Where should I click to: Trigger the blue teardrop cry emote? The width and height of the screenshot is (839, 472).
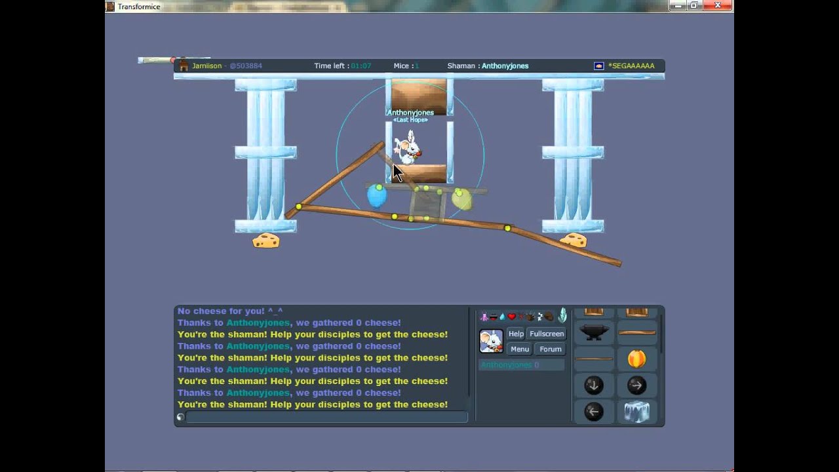click(503, 317)
